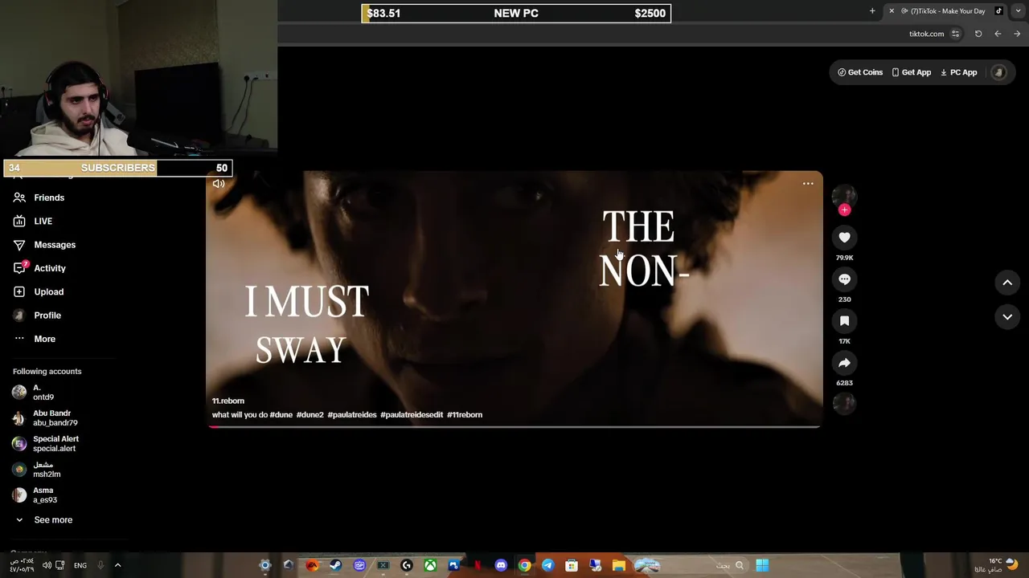The width and height of the screenshot is (1029, 578).
Task: Go back with the browser left arrow
Action: point(998,34)
